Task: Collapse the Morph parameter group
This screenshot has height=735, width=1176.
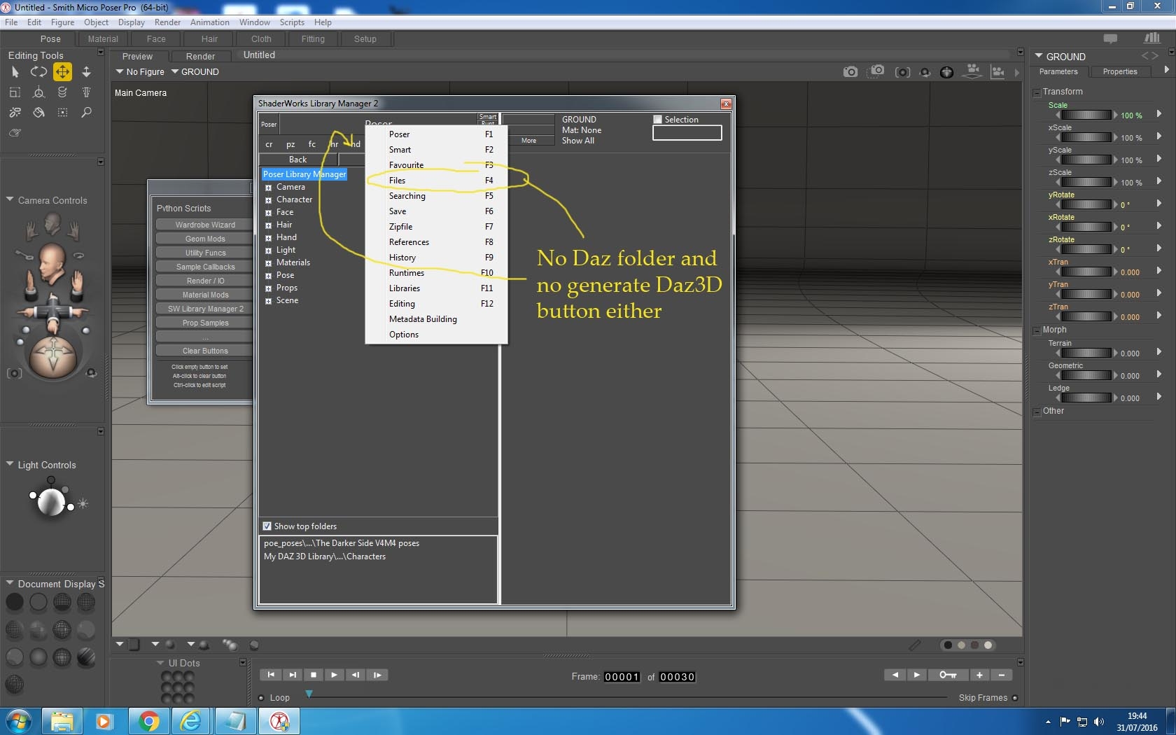Action: coord(1037,330)
